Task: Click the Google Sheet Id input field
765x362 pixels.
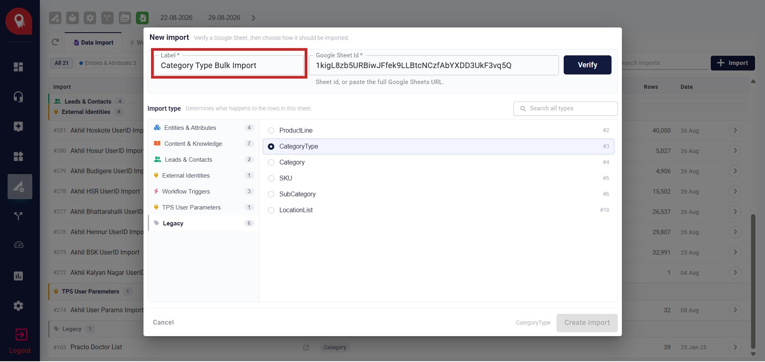Action: tap(433, 66)
